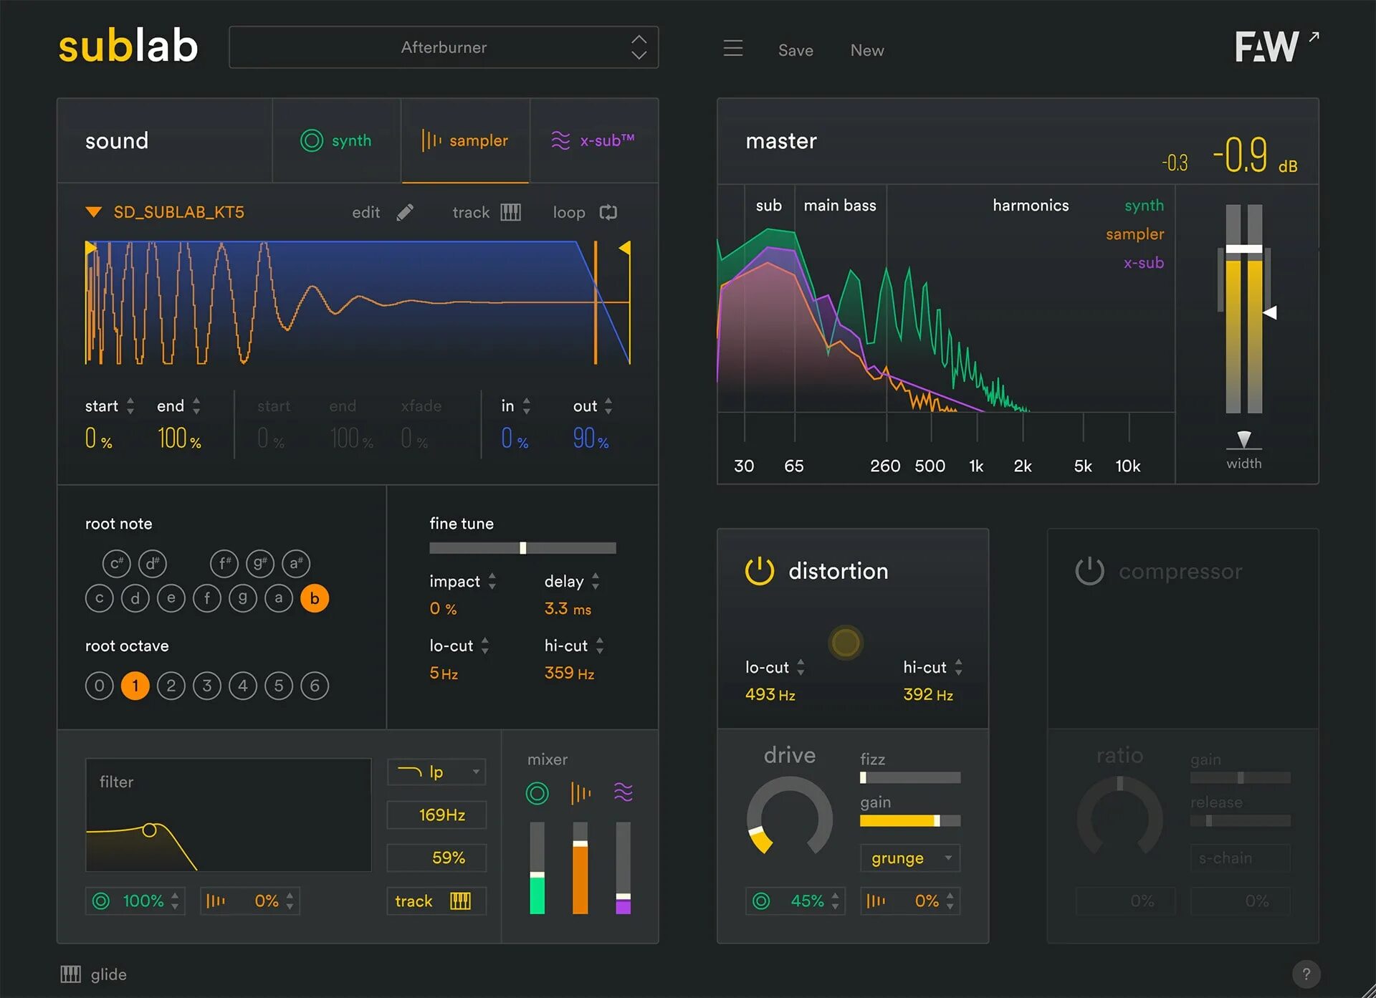Viewport: 1376px width, 998px height.
Task: Enable the compressor power button
Action: 1089,571
